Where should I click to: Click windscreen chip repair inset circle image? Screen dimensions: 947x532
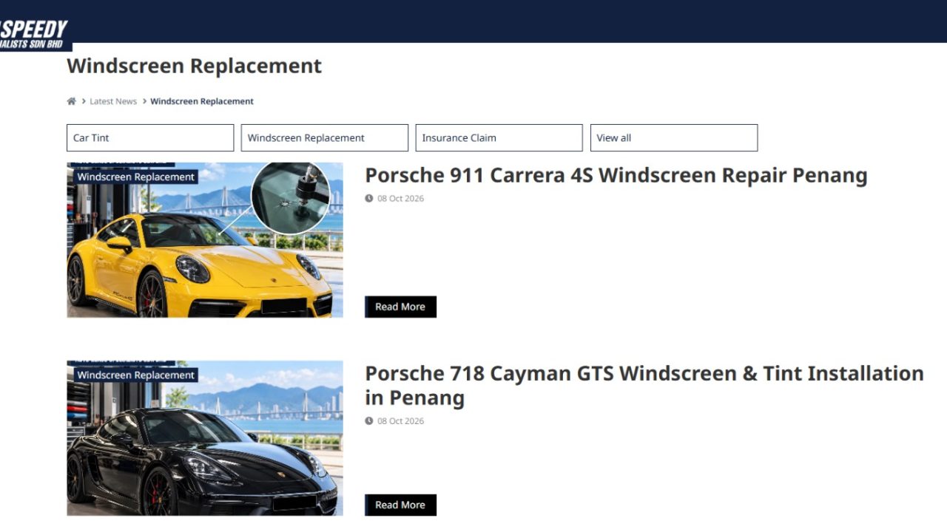coord(291,198)
